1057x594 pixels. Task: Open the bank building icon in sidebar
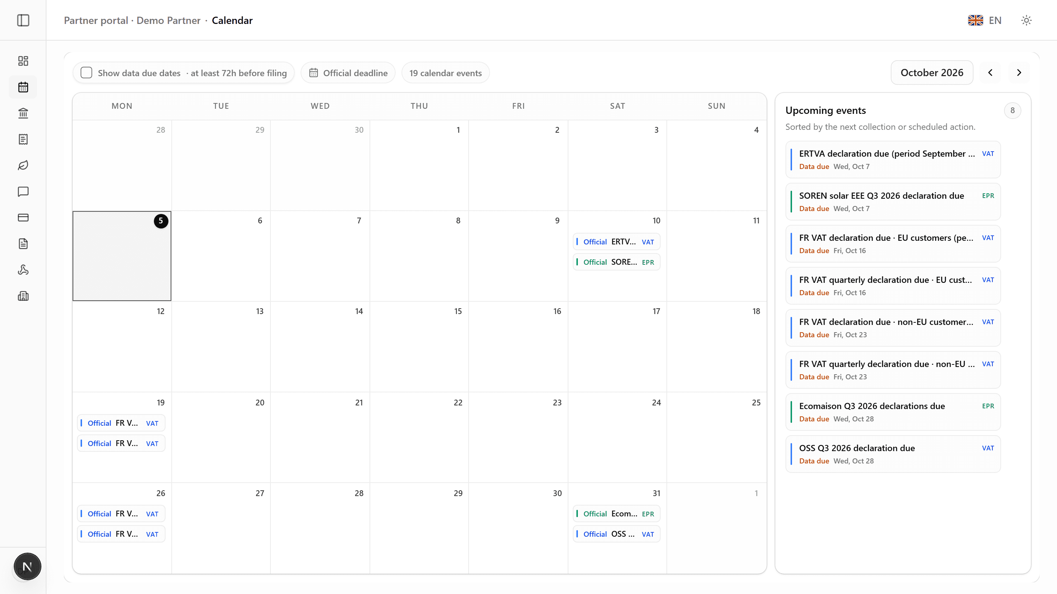pos(23,113)
